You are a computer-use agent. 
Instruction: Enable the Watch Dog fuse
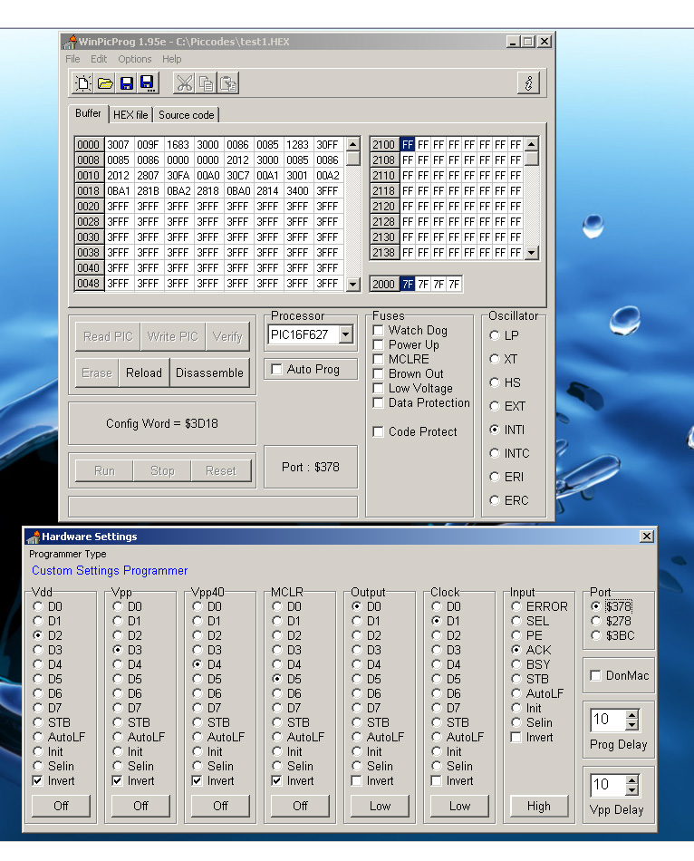[x=410, y=330]
